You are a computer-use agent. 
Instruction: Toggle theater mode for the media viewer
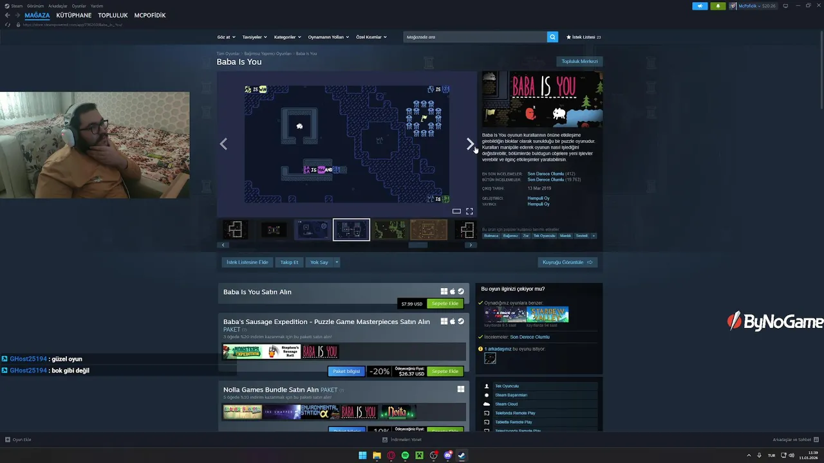coord(456,211)
